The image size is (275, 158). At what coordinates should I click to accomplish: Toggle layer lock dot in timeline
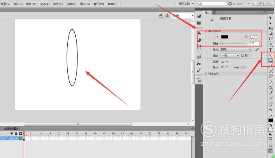(x=16, y=139)
